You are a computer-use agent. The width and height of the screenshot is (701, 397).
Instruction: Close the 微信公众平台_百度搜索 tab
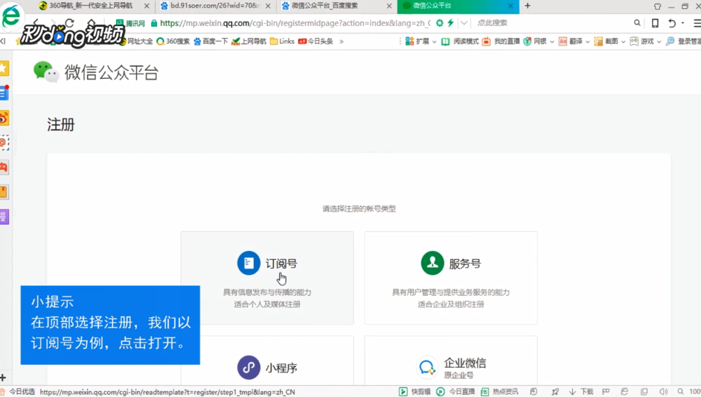coord(389,6)
